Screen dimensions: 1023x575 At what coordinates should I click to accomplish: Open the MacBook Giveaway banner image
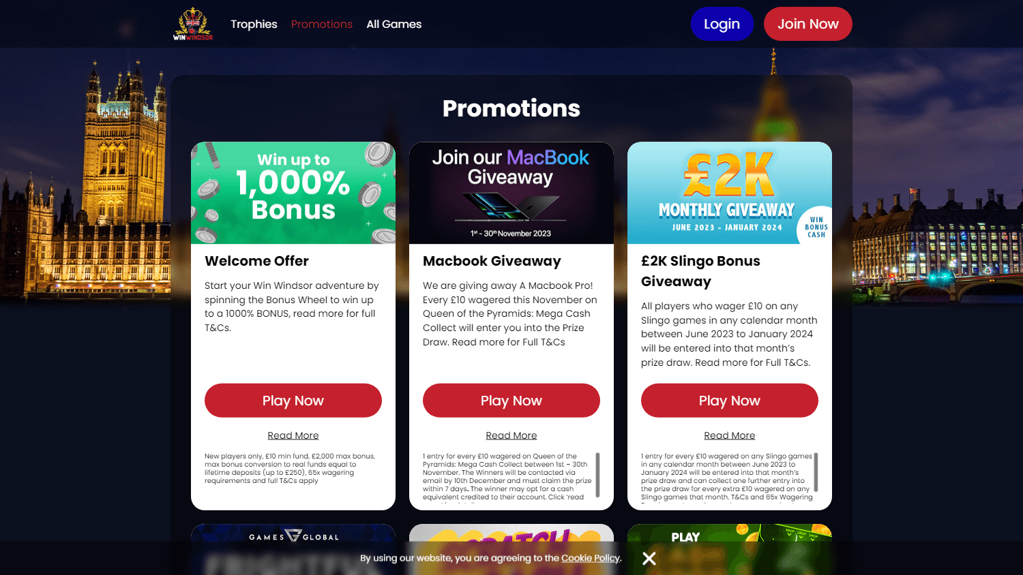coord(512,193)
